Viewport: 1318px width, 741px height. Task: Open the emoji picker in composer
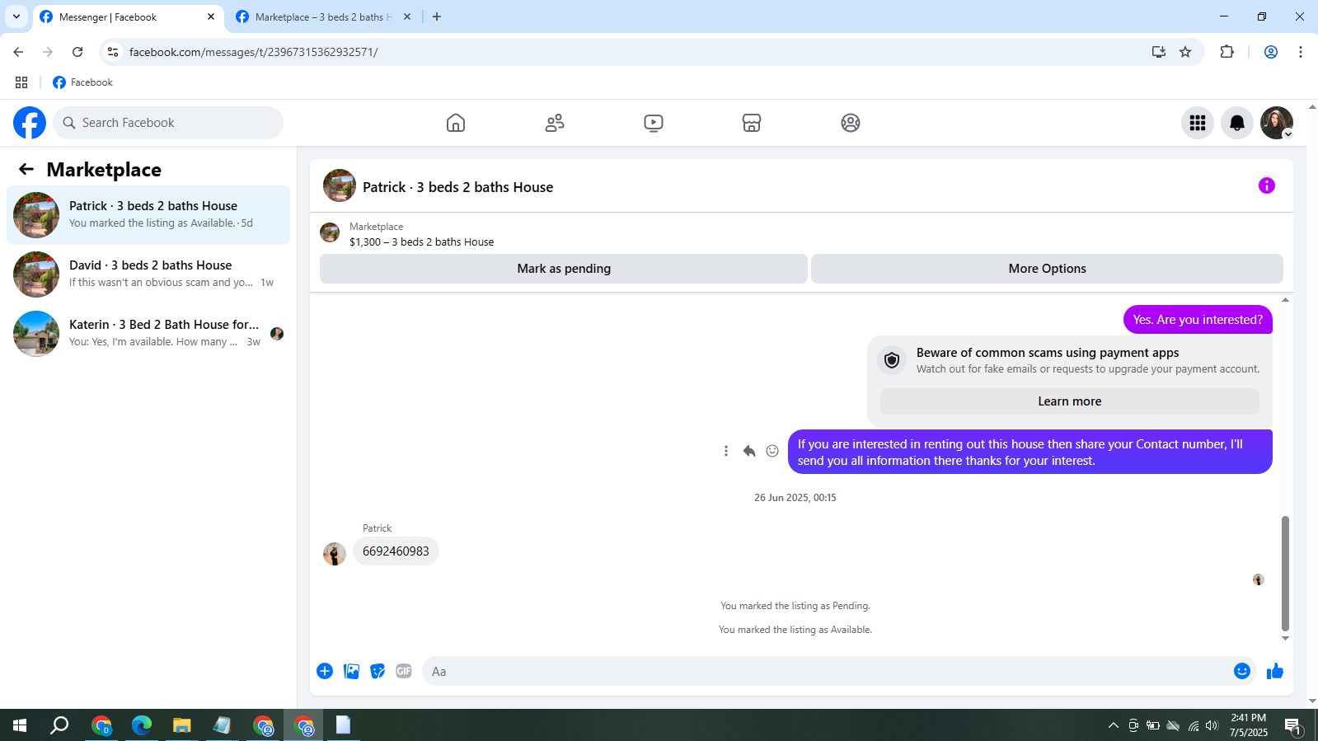[x=1242, y=671]
